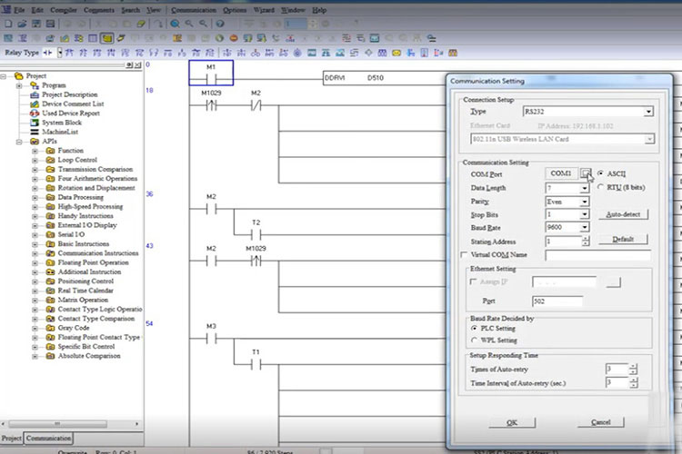Viewport: 682px width, 454px height.
Task: Switch to the Project tab at bottom
Action: pos(11,438)
